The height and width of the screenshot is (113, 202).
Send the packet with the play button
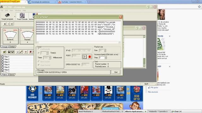[85, 56]
